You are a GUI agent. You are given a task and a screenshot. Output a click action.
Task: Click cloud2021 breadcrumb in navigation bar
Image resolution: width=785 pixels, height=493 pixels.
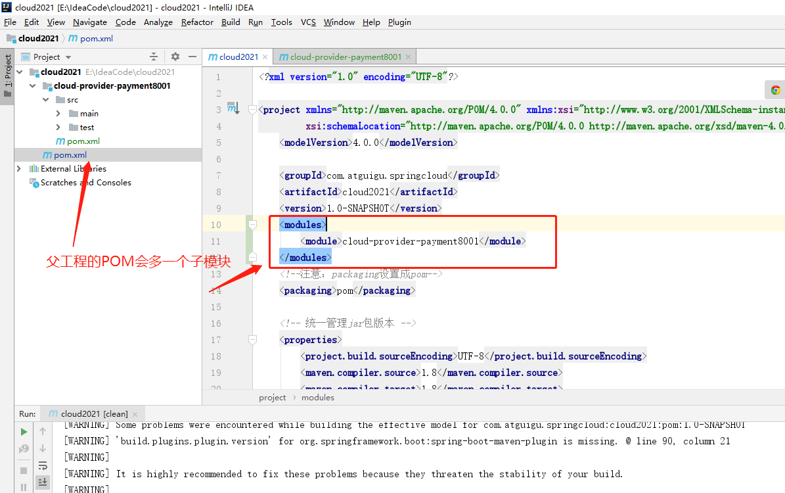click(x=33, y=39)
